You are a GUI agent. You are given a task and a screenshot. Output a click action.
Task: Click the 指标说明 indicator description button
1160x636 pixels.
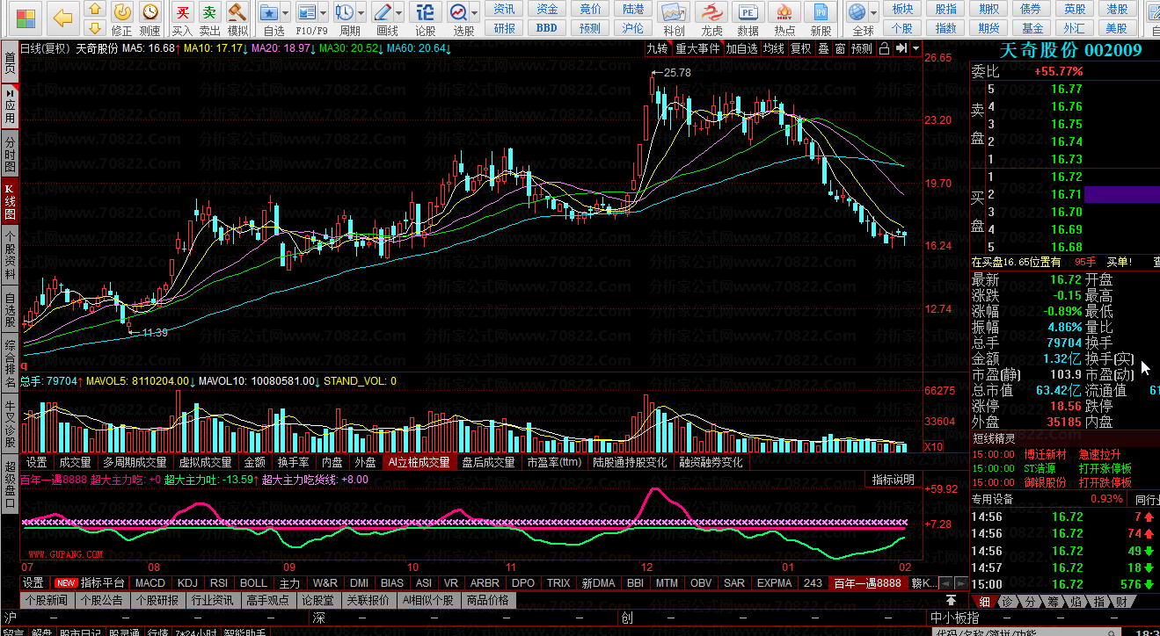(893, 480)
